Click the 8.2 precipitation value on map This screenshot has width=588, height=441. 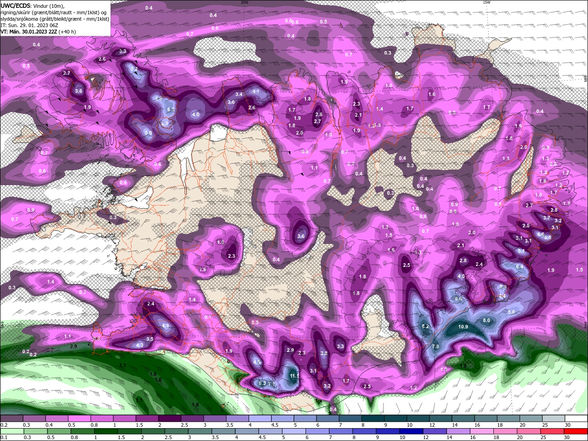click(x=425, y=327)
